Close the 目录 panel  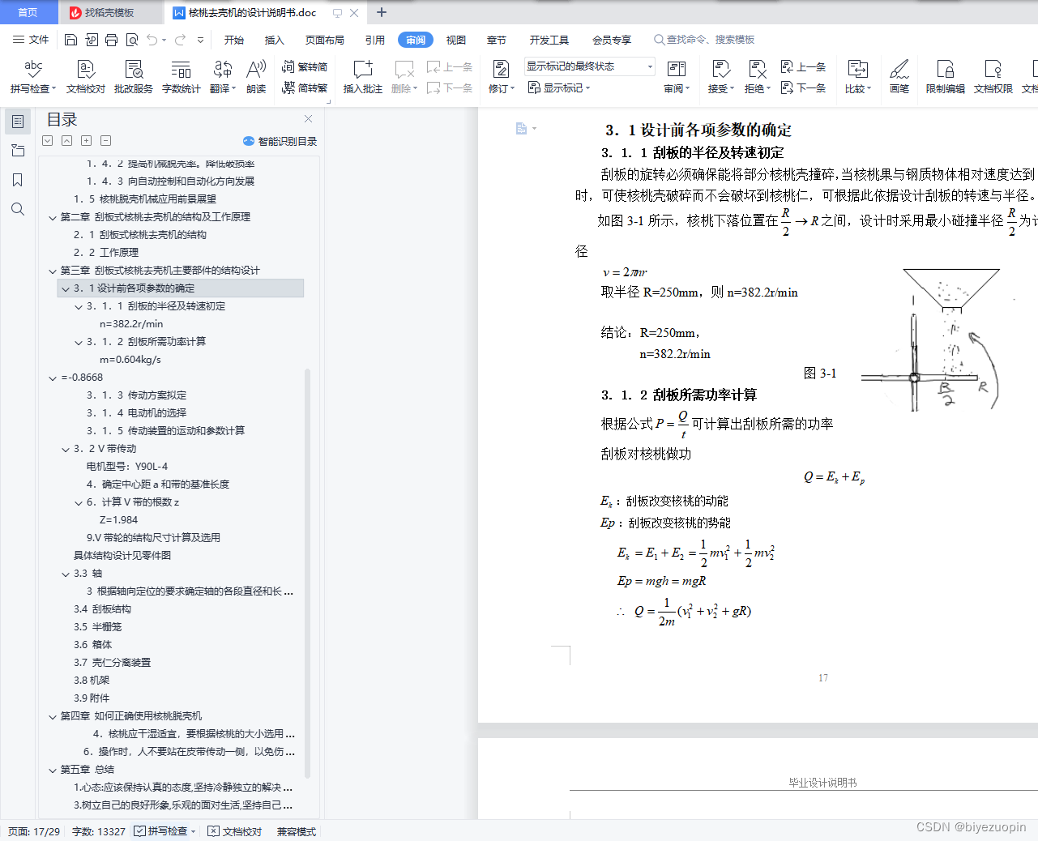click(308, 119)
